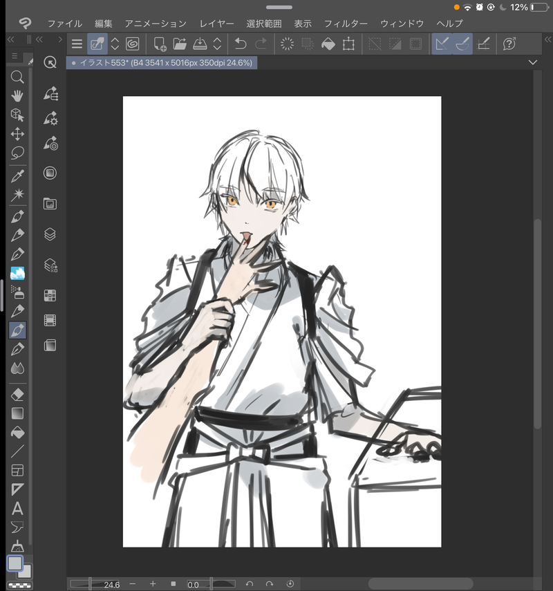Image resolution: width=553 pixels, height=591 pixels.
Task: Open the 編集 menu
Action: pyautogui.click(x=104, y=24)
